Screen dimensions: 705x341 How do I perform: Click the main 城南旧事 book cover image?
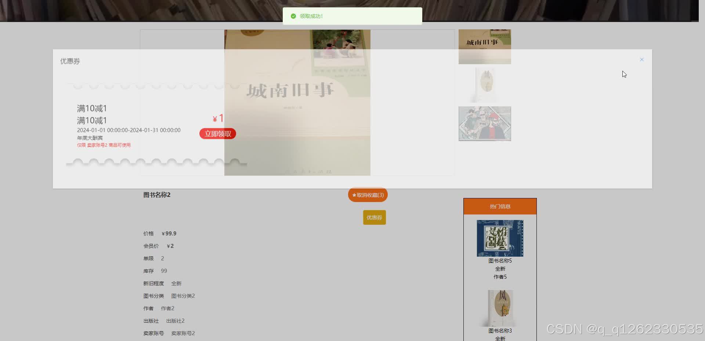tap(297, 103)
